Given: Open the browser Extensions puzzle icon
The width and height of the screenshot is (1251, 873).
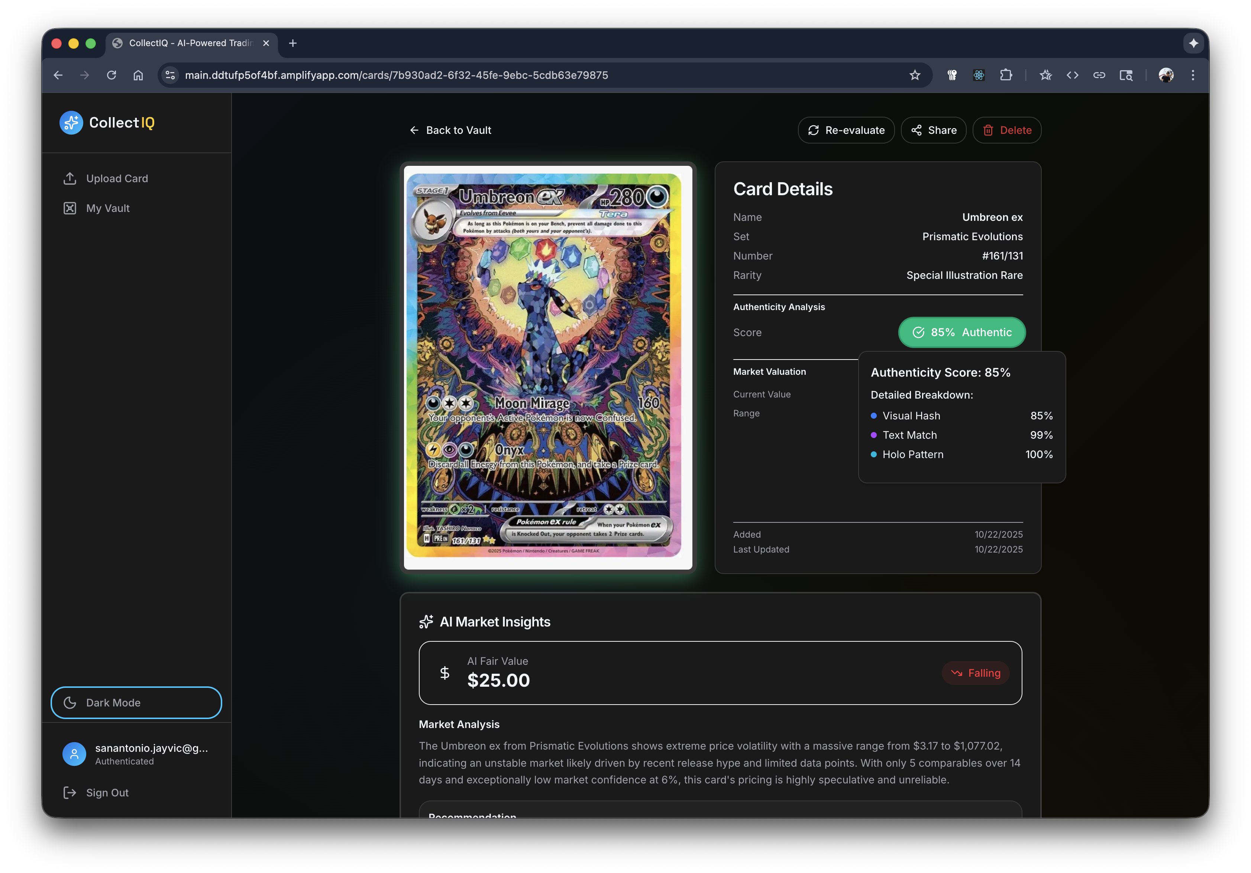Looking at the screenshot, I should point(1006,75).
